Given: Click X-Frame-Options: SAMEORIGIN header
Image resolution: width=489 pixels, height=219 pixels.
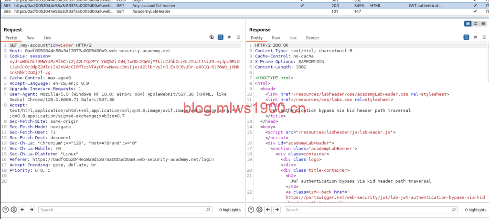Looking at the screenshot, I should pos(289,62).
